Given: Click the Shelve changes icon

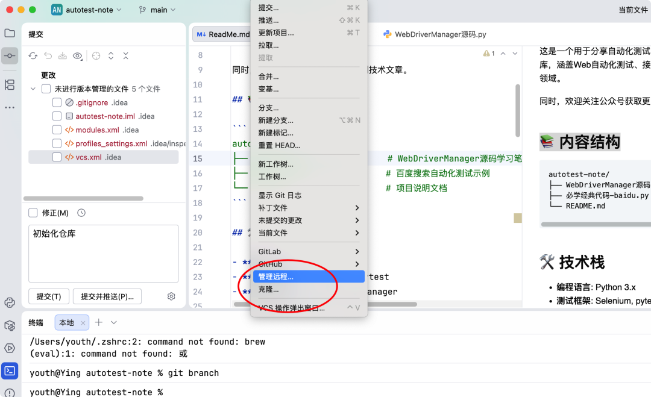Looking at the screenshot, I should pos(62,55).
